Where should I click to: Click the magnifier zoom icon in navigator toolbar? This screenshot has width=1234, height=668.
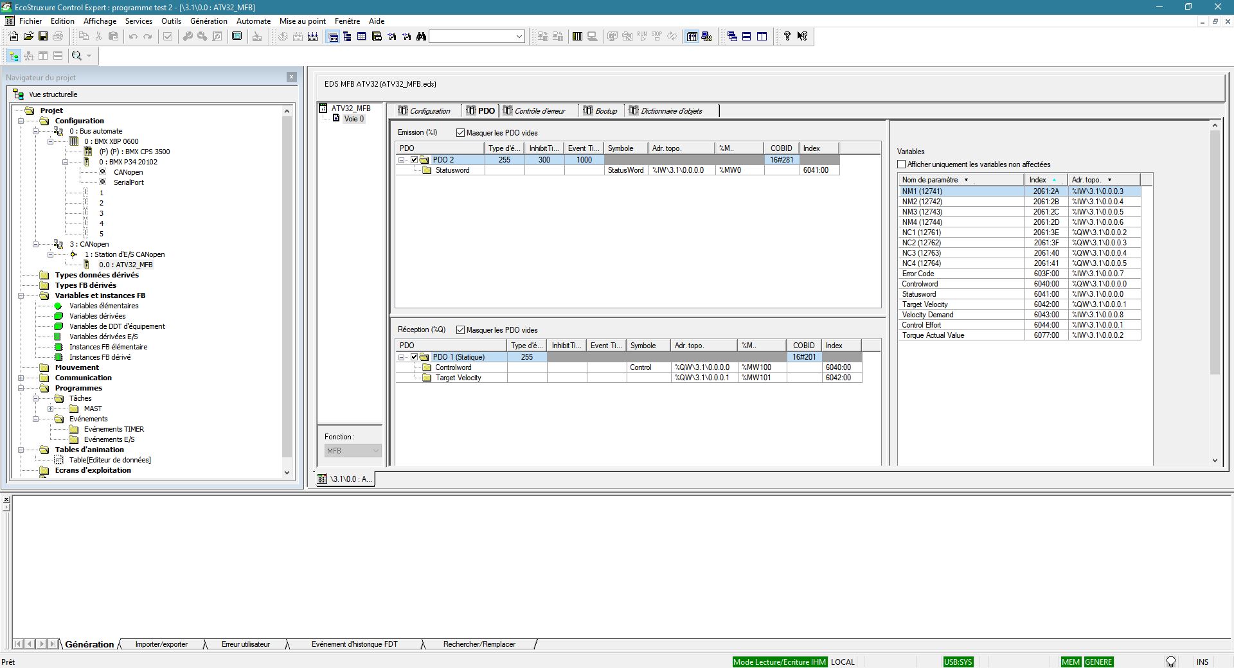(77, 56)
